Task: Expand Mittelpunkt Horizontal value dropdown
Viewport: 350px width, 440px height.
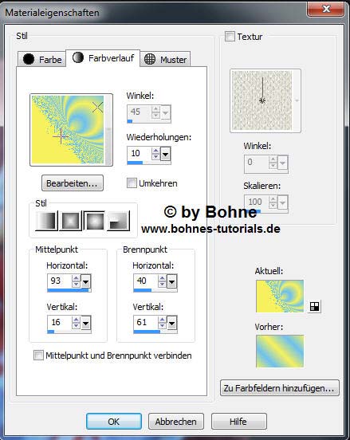Action: 85,281
